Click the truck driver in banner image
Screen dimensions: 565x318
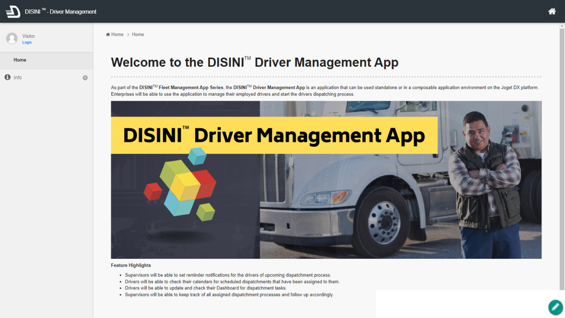point(484,185)
